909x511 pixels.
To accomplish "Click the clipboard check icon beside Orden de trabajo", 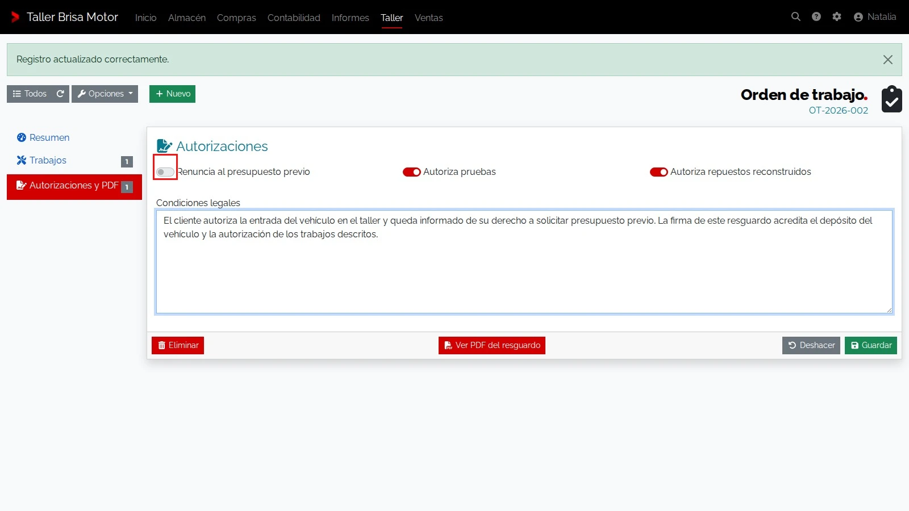I will [x=892, y=99].
